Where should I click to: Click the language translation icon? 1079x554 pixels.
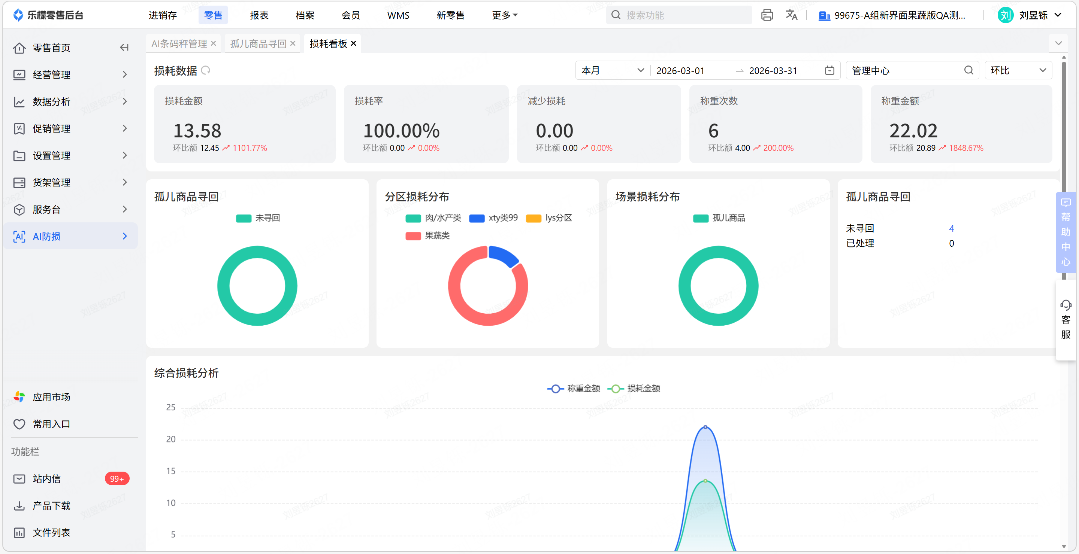(791, 15)
